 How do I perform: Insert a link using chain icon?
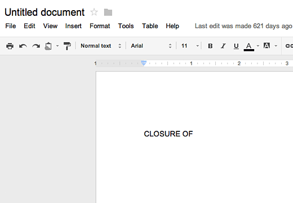pos(289,46)
